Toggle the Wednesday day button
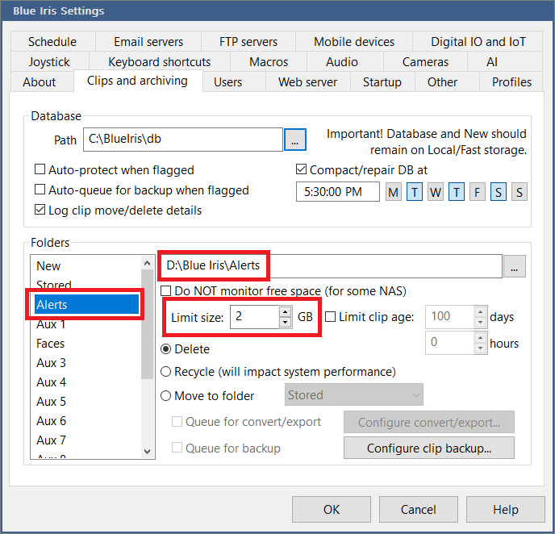This screenshot has width=555, height=534. click(435, 192)
